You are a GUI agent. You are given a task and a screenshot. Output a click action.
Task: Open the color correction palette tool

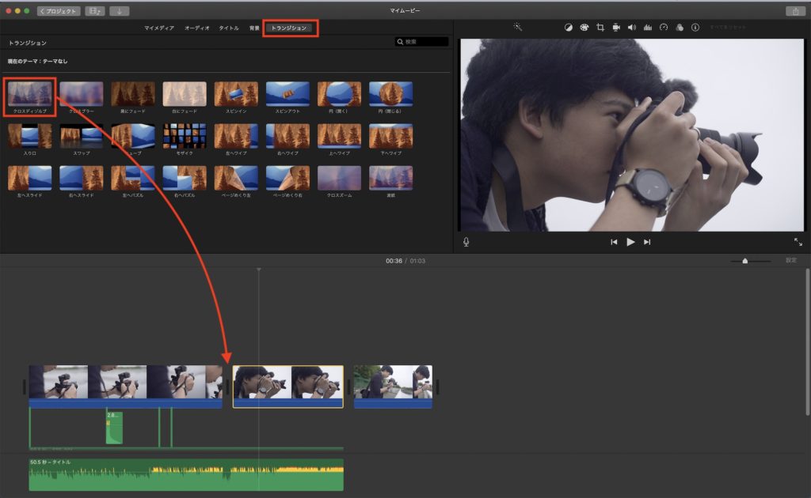click(x=584, y=27)
